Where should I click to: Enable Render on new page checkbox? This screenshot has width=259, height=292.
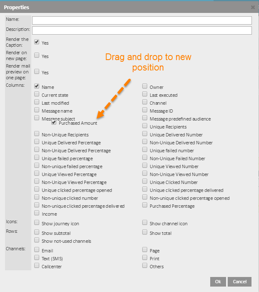click(x=37, y=55)
